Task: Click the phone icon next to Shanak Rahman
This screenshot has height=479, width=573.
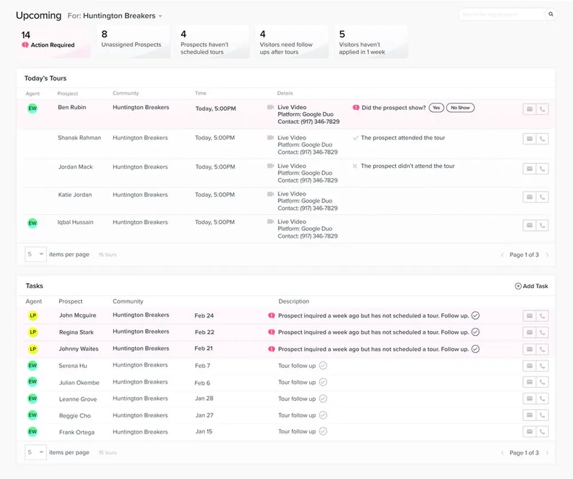Action: 541,139
